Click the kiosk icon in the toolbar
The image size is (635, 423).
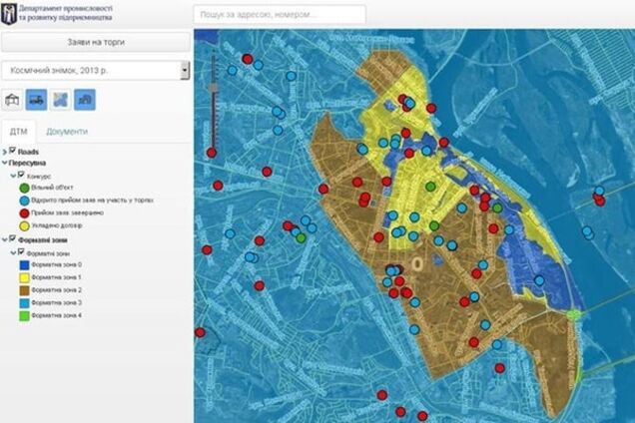[x=13, y=100]
